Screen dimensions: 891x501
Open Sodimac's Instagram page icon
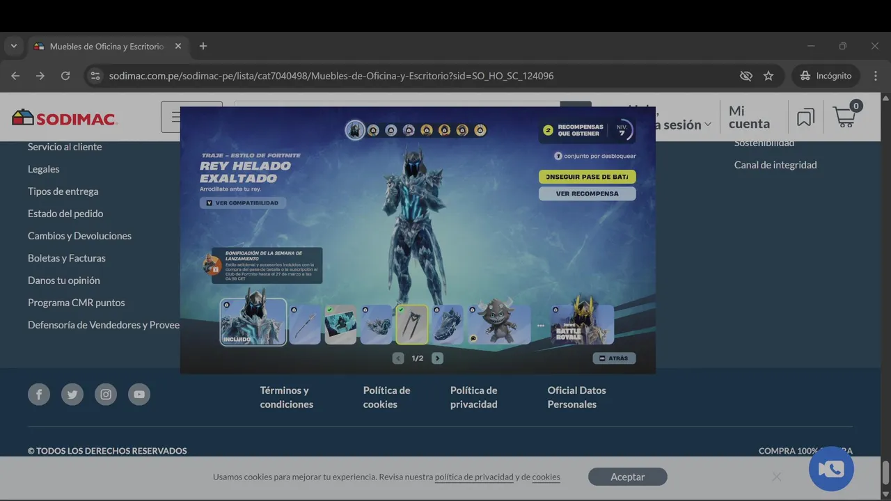click(106, 395)
